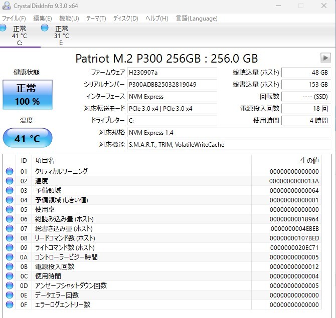Click the status orb for 電源投入回数 row

10,266
